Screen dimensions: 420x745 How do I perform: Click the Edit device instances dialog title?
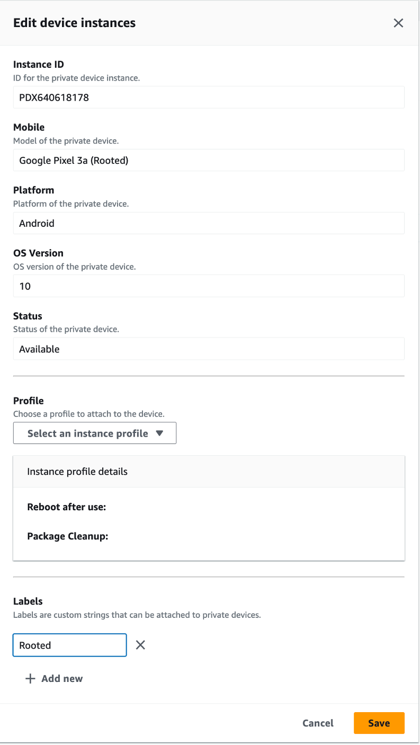click(x=74, y=23)
